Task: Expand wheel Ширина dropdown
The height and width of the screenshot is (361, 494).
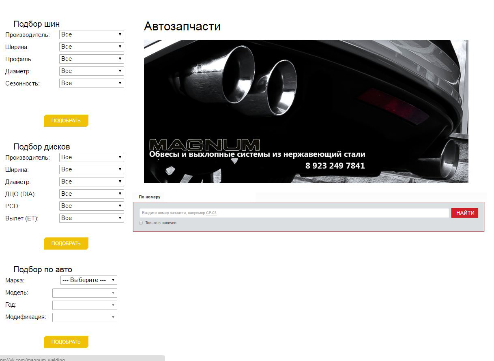Action: [x=91, y=170]
